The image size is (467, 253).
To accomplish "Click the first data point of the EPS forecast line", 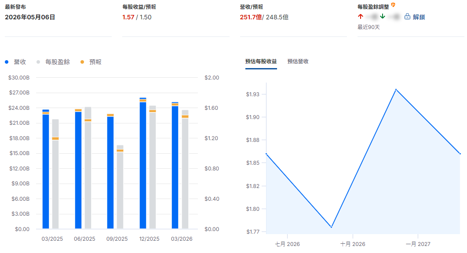I will pos(266,154).
